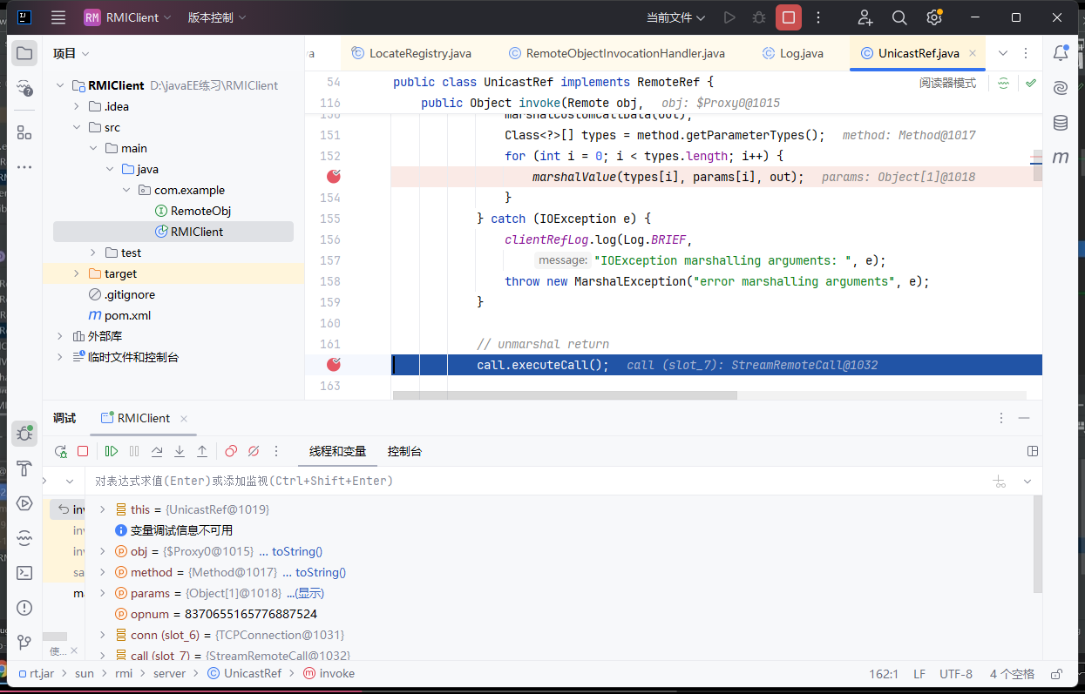The image size is (1085, 694).
Task: Switch to the 控制台 debugger tab
Action: click(x=404, y=451)
